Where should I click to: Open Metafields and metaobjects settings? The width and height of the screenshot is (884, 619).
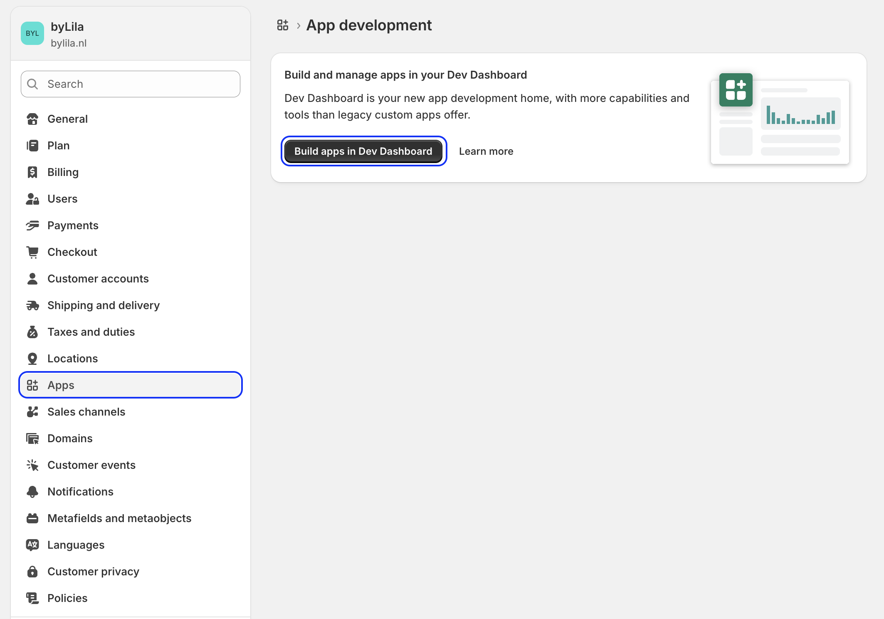click(x=119, y=518)
